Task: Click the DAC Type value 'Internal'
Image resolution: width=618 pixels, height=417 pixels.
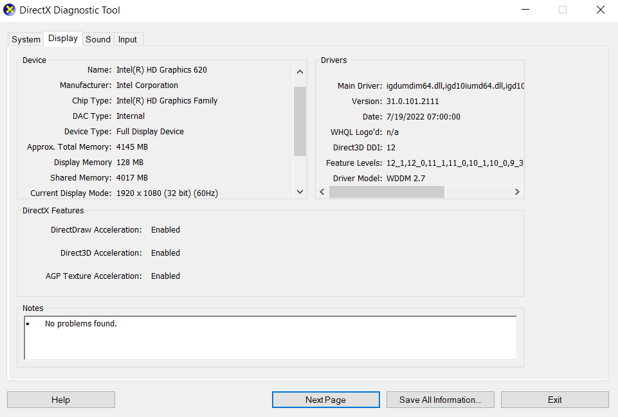Action: 131,116
